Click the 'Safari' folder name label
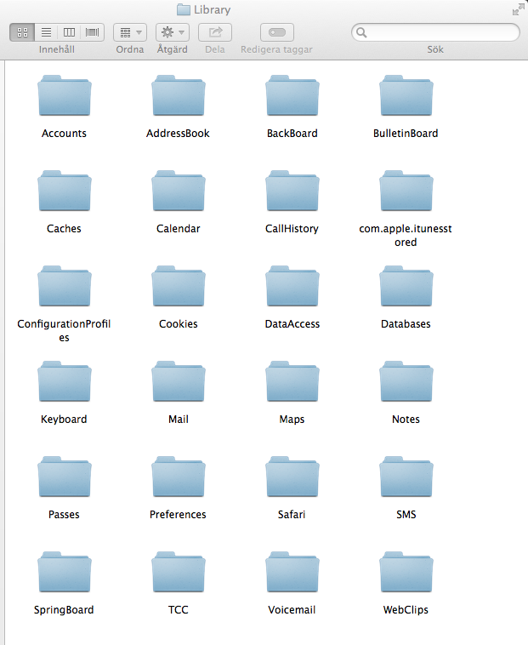Viewport: 528px width, 645px height. [x=292, y=515]
